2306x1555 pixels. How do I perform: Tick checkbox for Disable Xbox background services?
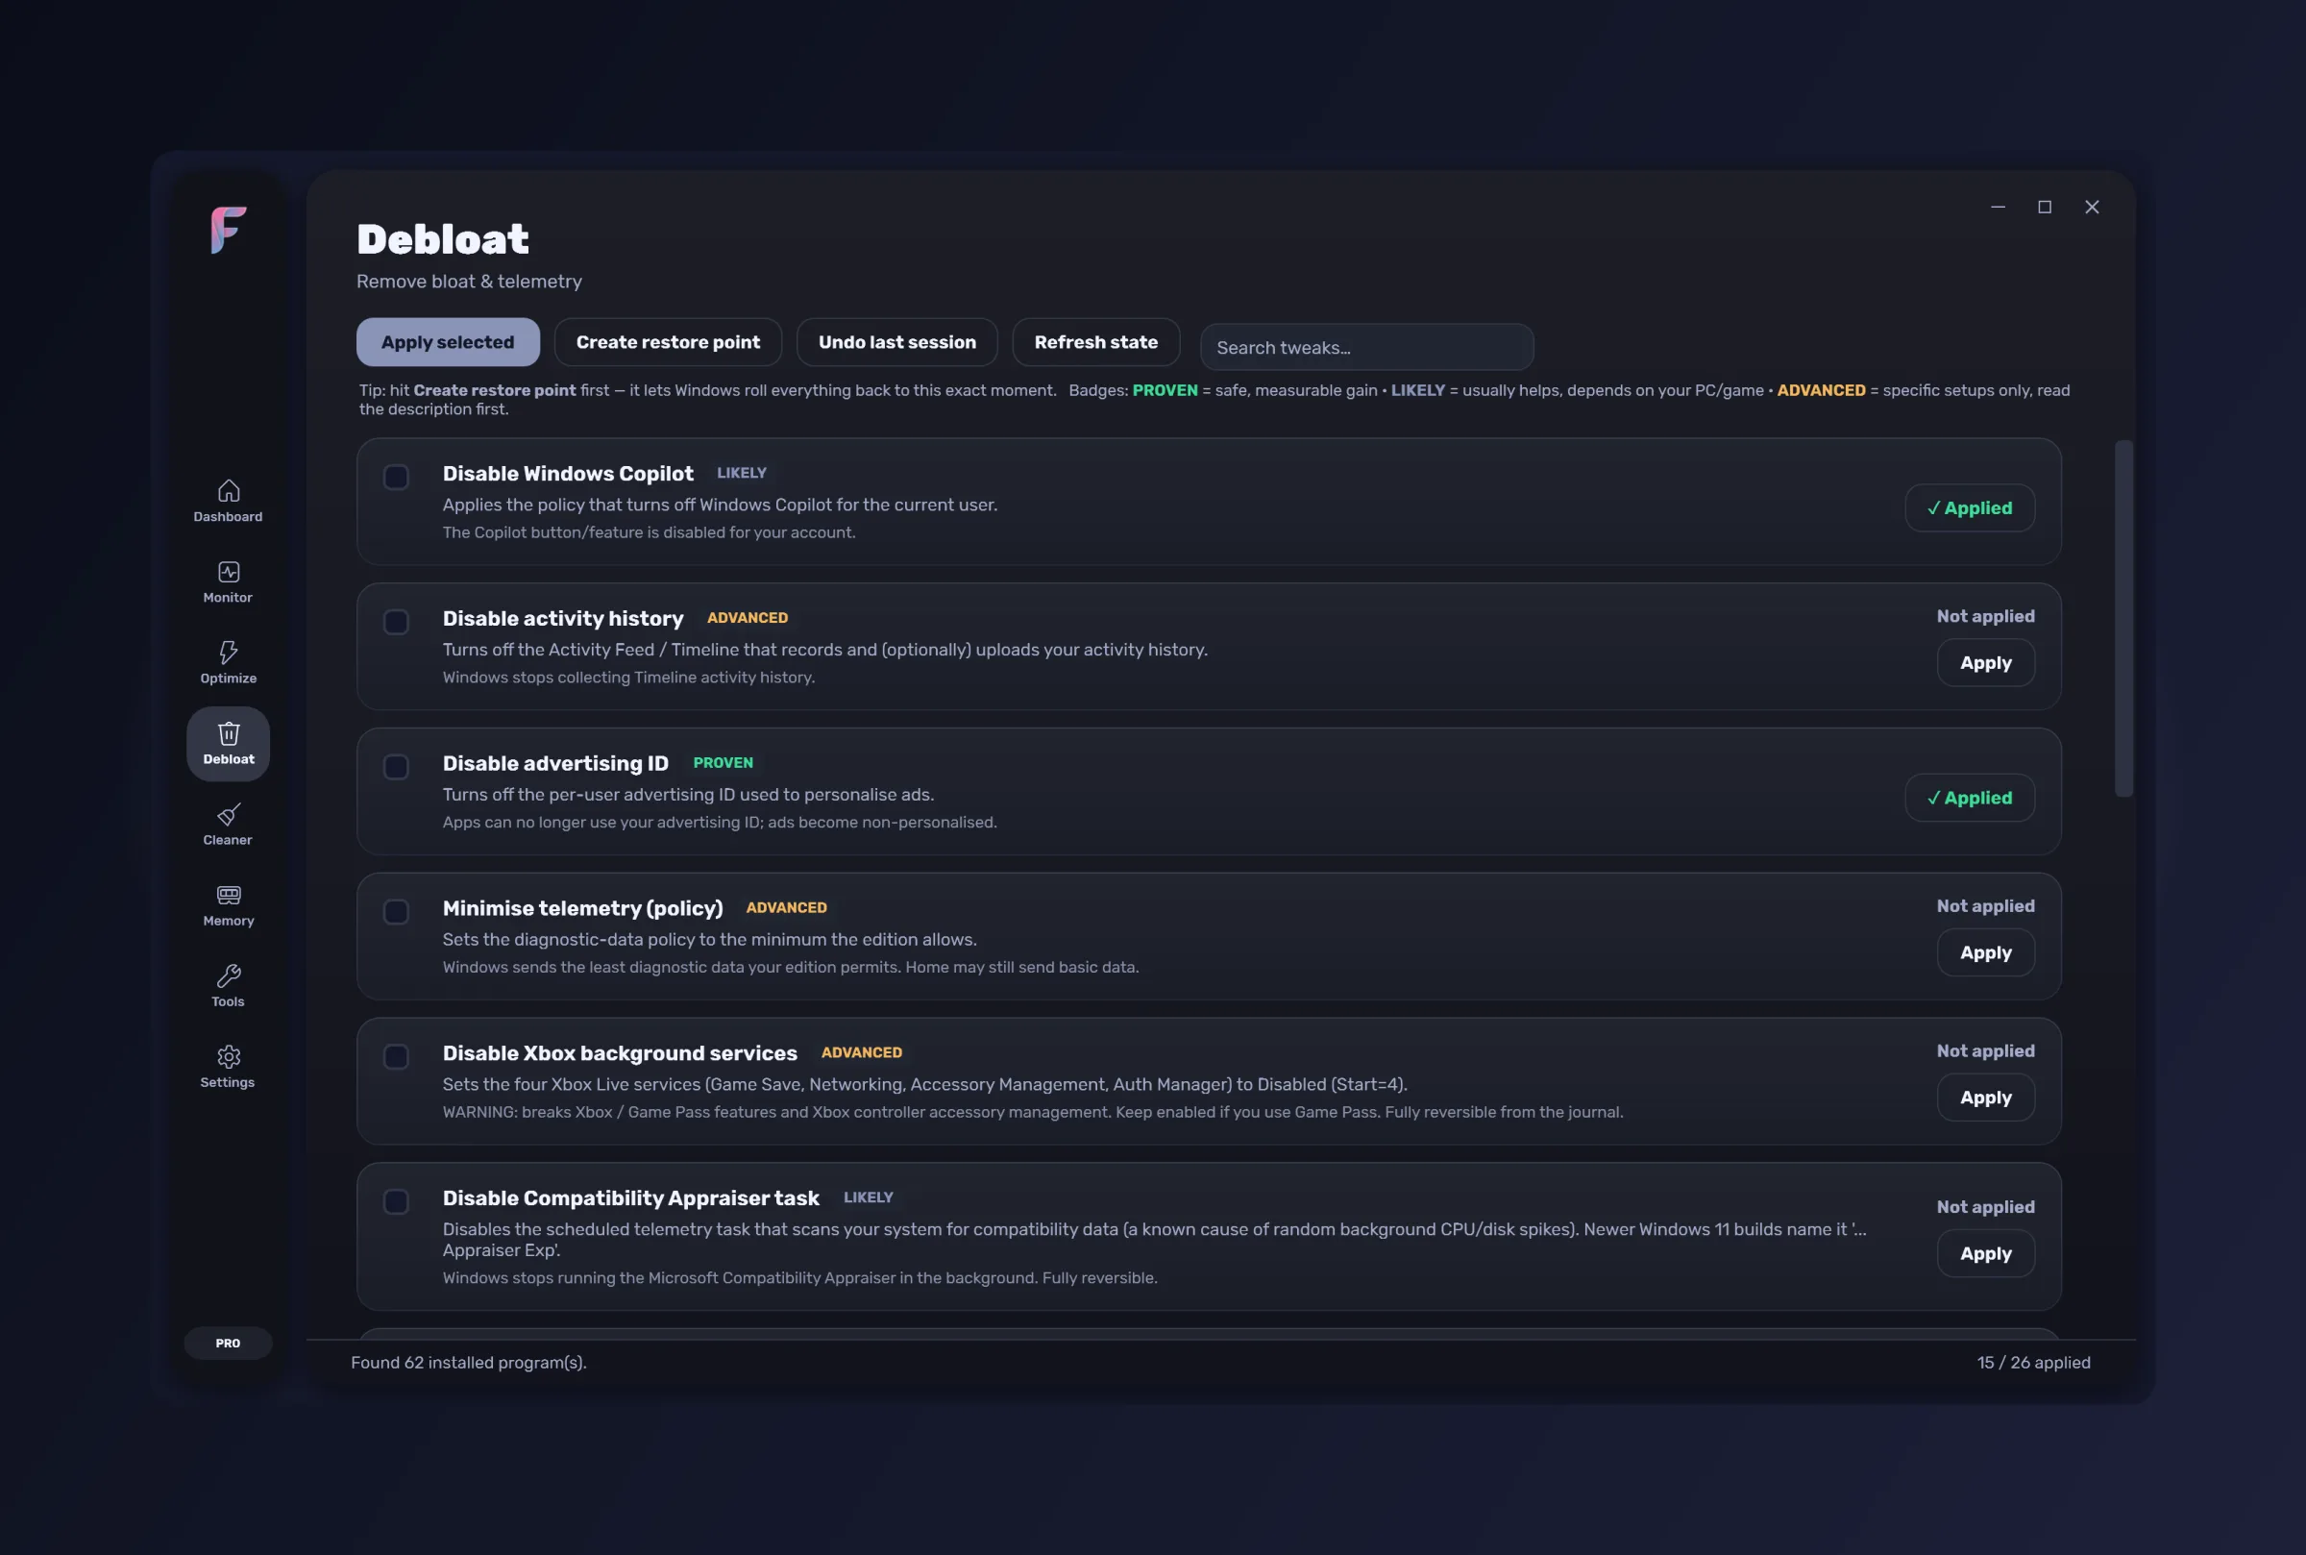[396, 1056]
